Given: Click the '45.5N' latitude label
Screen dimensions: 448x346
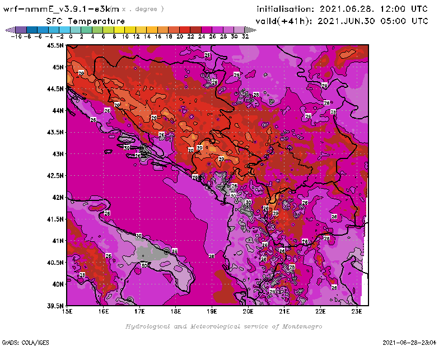Looking at the screenshot, I should coord(55,45).
